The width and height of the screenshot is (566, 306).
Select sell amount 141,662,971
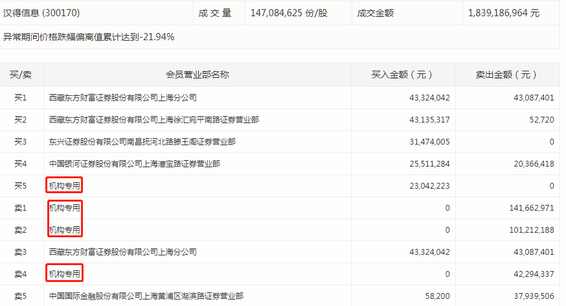click(x=532, y=207)
